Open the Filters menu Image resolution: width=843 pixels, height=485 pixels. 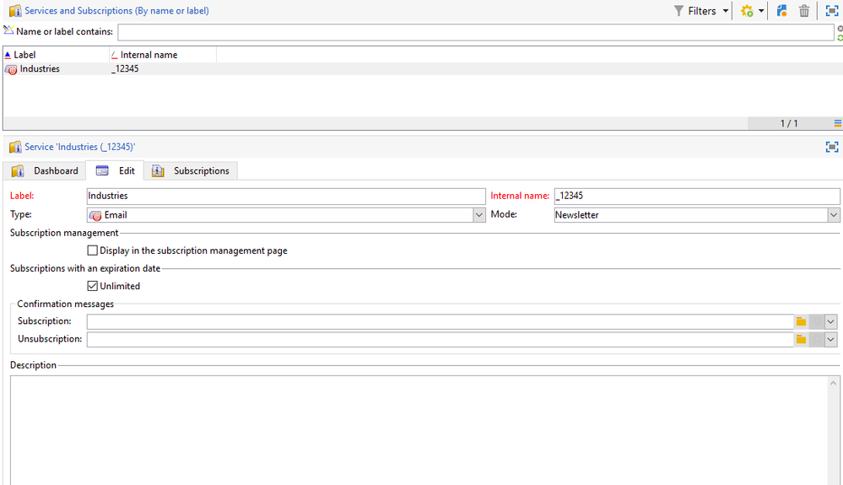click(x=701, y=11)
